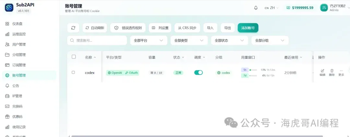Click the codex group tag
The width and height of the screenshot is (350, 137).
pos(224,72)
